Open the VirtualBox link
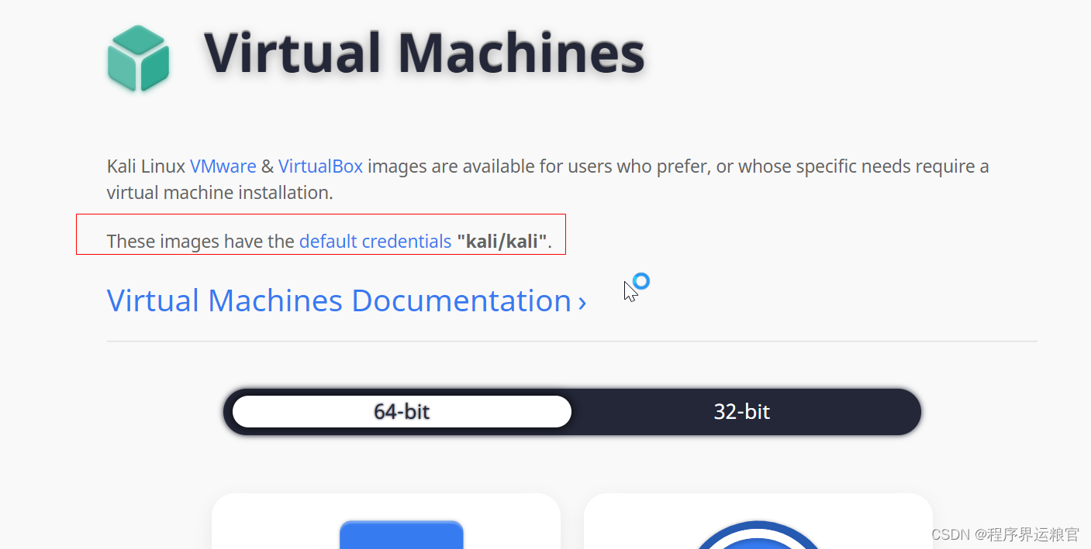Screen dimensions: 1091x549 (x=320, y=166)
